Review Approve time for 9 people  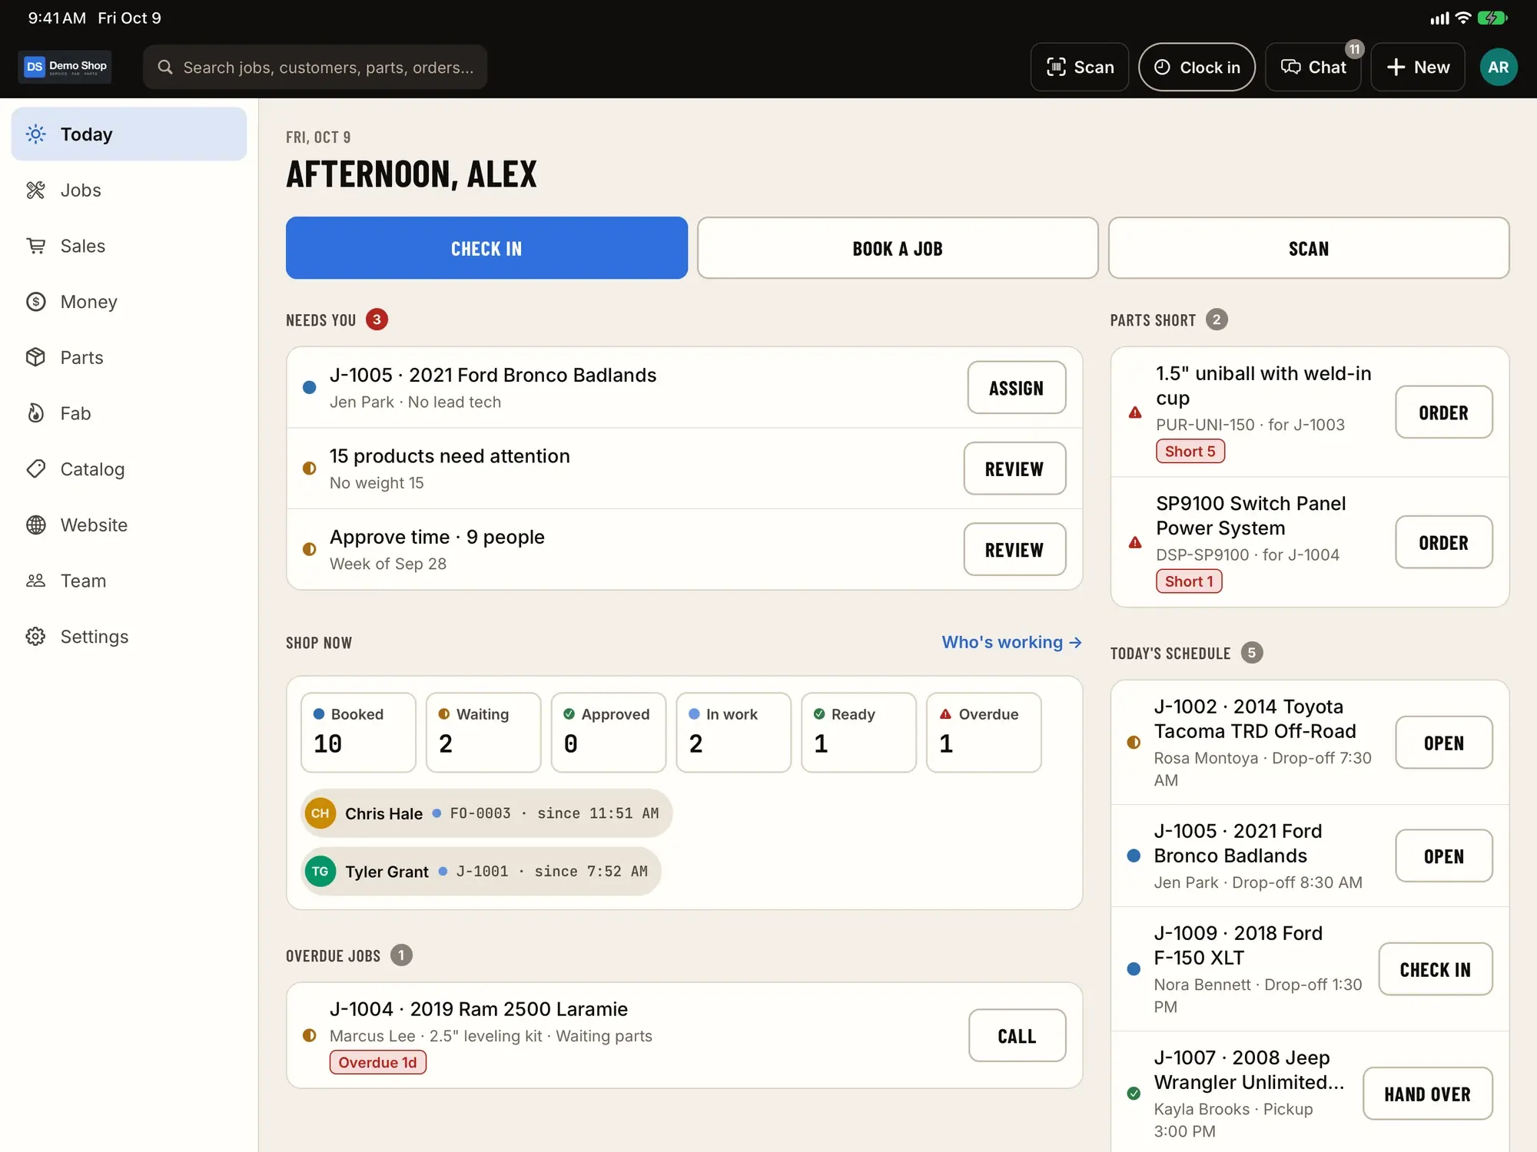coord(1014,550)
